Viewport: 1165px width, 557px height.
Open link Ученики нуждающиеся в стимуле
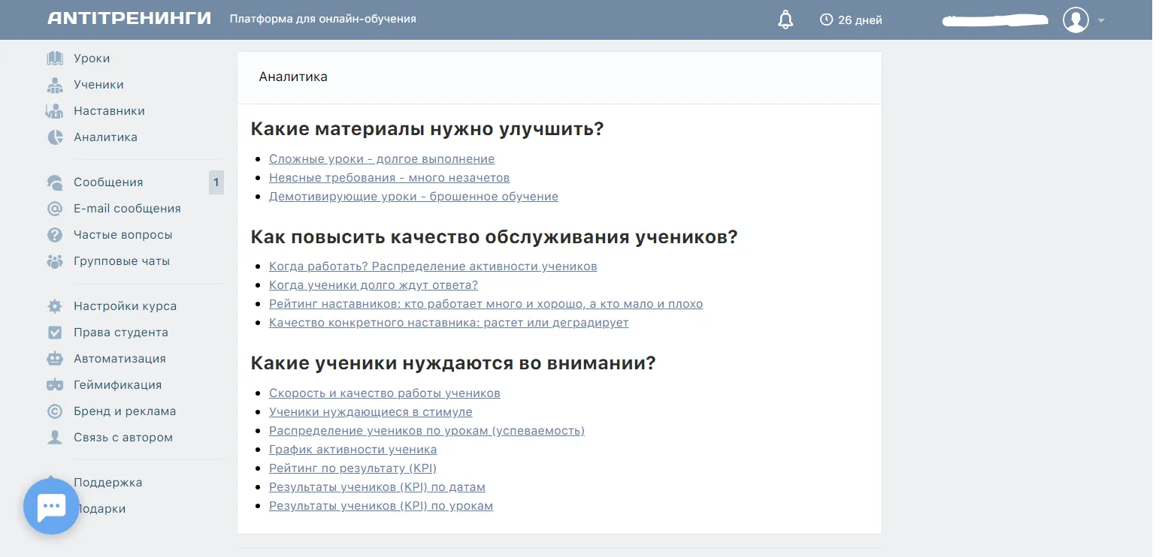(371, 412)
